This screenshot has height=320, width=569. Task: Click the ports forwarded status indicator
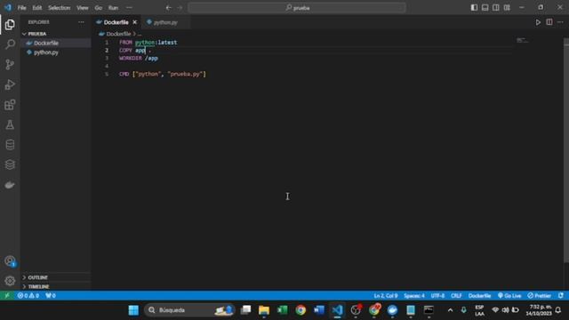[51, 296]
